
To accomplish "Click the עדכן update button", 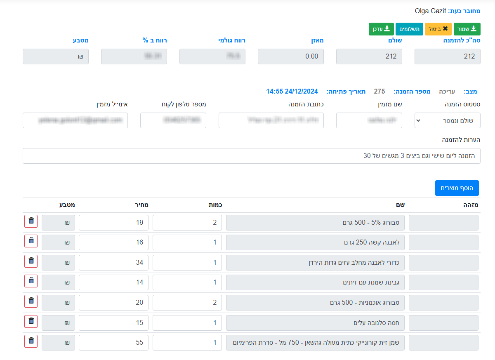I will click(381, 29).
